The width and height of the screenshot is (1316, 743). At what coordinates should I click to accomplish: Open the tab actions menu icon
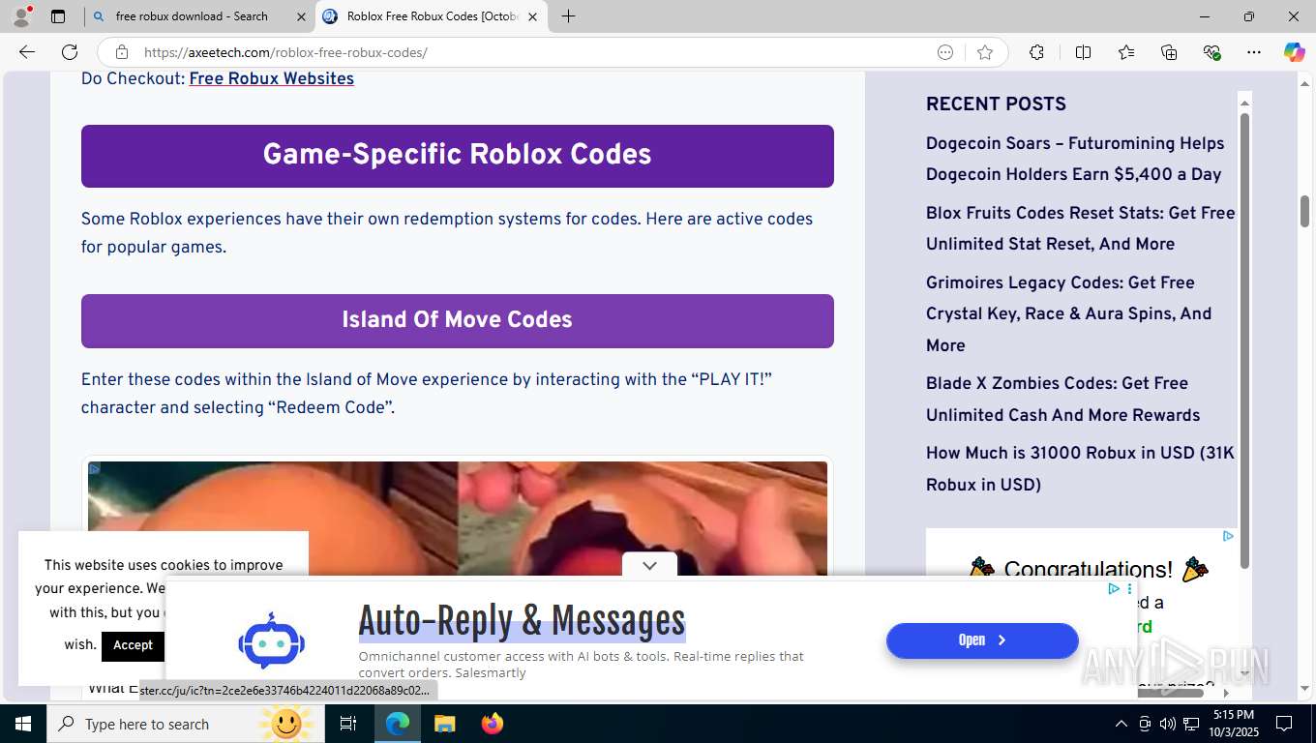(x=58, y=16)
